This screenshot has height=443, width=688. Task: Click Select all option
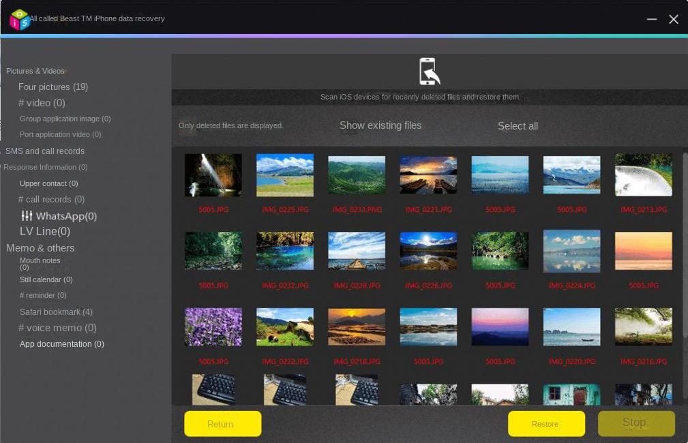518,126
